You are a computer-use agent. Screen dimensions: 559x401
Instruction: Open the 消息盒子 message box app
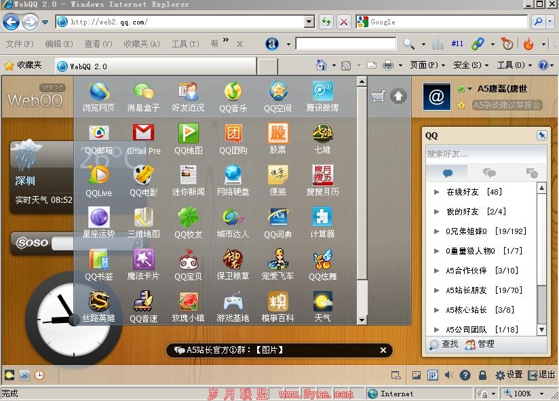(x=143, y=97)
